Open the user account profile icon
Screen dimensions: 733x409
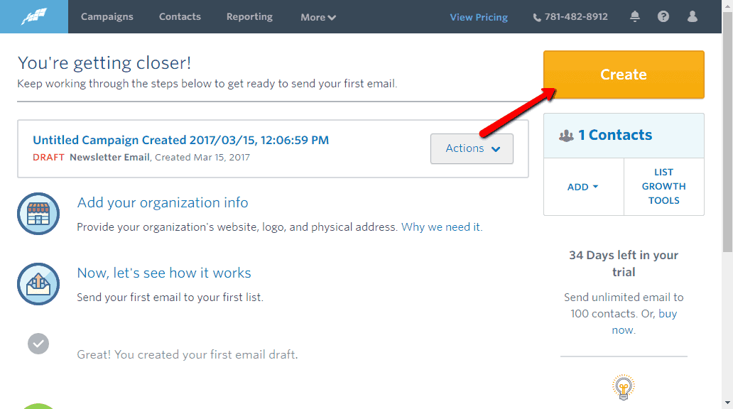point(693,16)
